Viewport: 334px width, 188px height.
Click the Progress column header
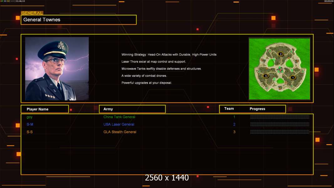point(257,109)
